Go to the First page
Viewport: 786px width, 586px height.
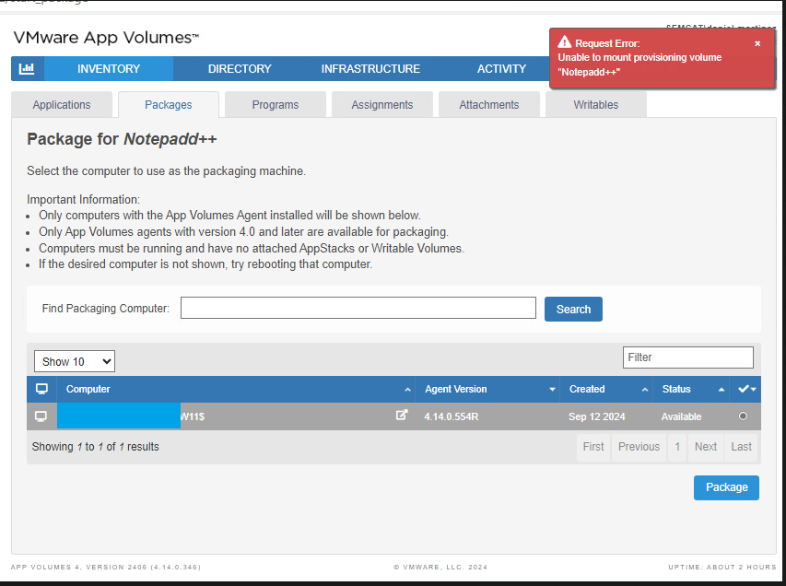pyautogui.click(x=593, y=447)
